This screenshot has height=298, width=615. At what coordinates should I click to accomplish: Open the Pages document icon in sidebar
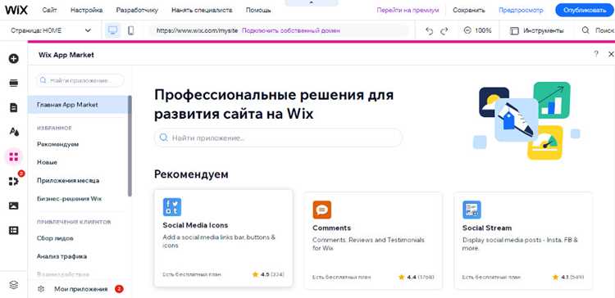point(14,108)
